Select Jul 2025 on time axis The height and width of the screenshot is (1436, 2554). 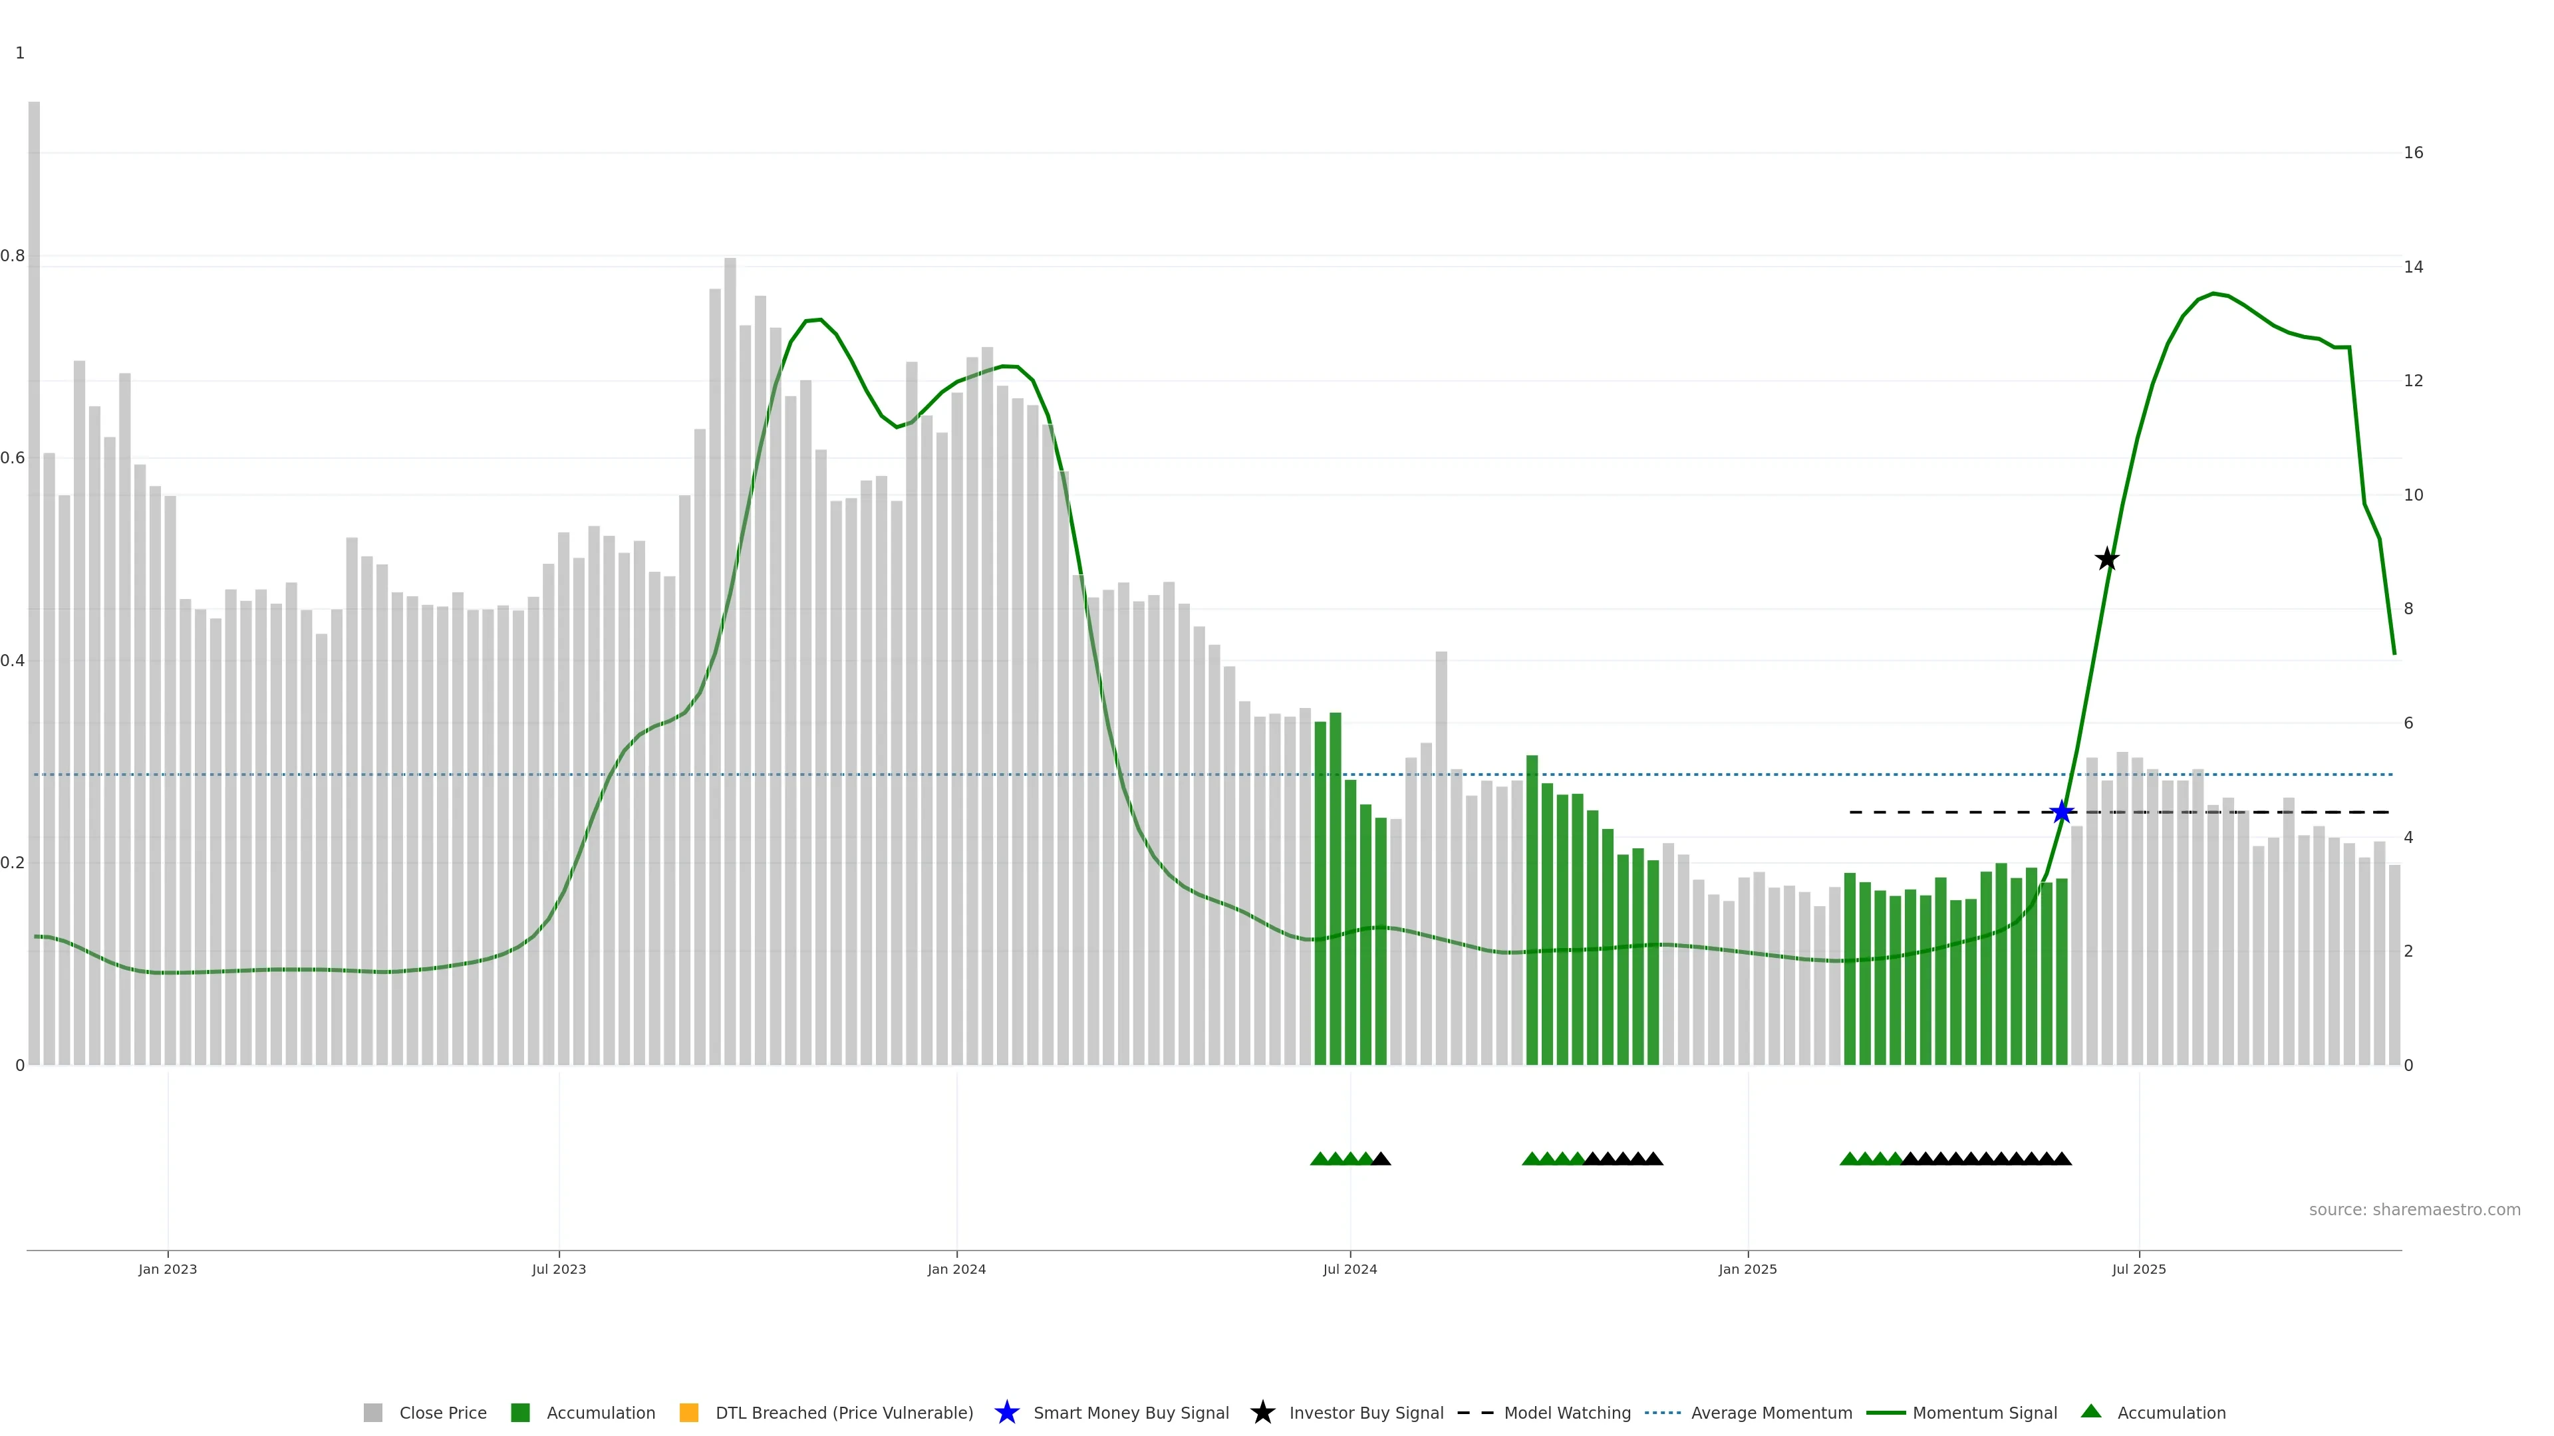2138,1270
